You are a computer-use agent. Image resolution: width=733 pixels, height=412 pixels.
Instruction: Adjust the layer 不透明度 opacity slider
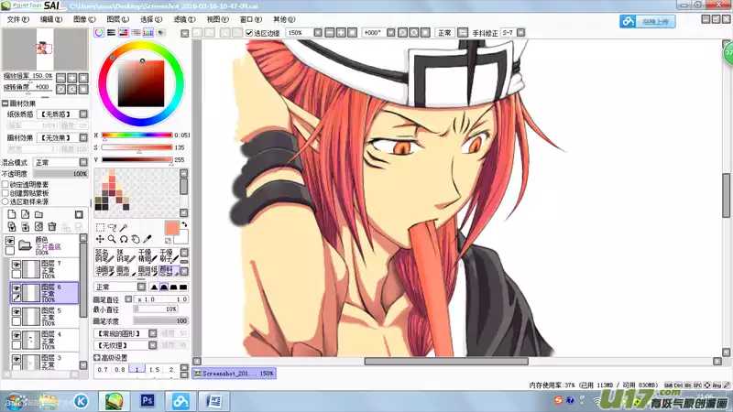60,174
